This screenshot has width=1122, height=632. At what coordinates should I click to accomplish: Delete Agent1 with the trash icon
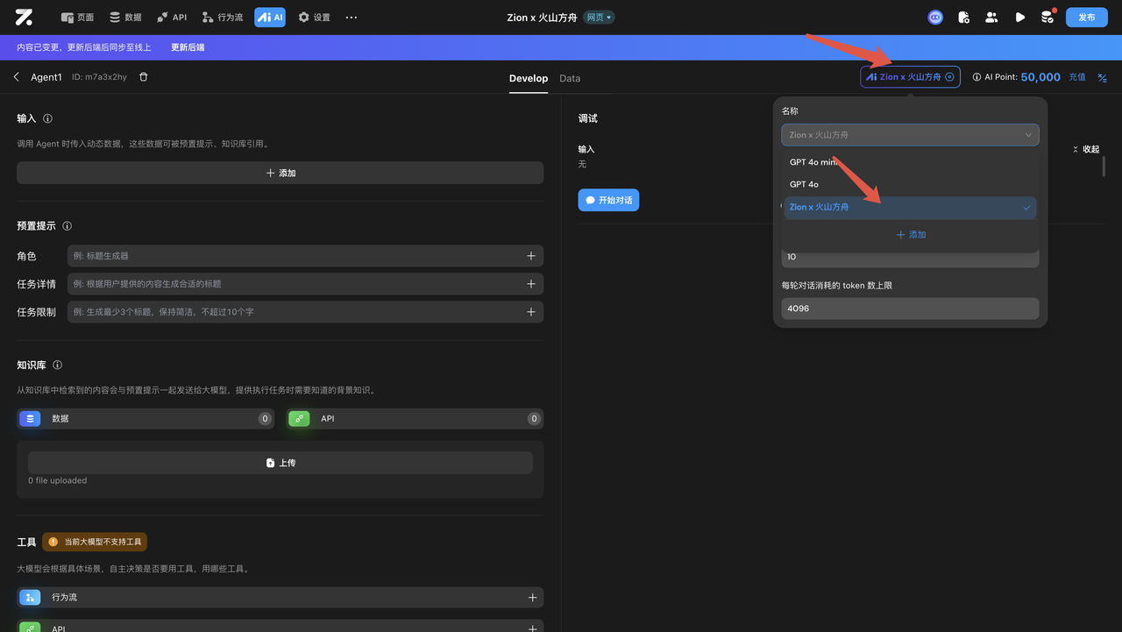[144, 77]
